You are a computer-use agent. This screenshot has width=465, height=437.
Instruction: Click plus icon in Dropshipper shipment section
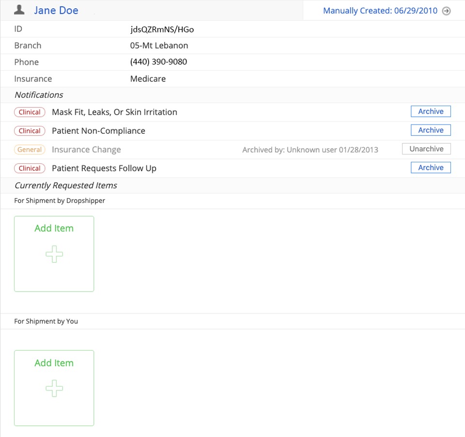pyautogui.click(x=54, y=254)
